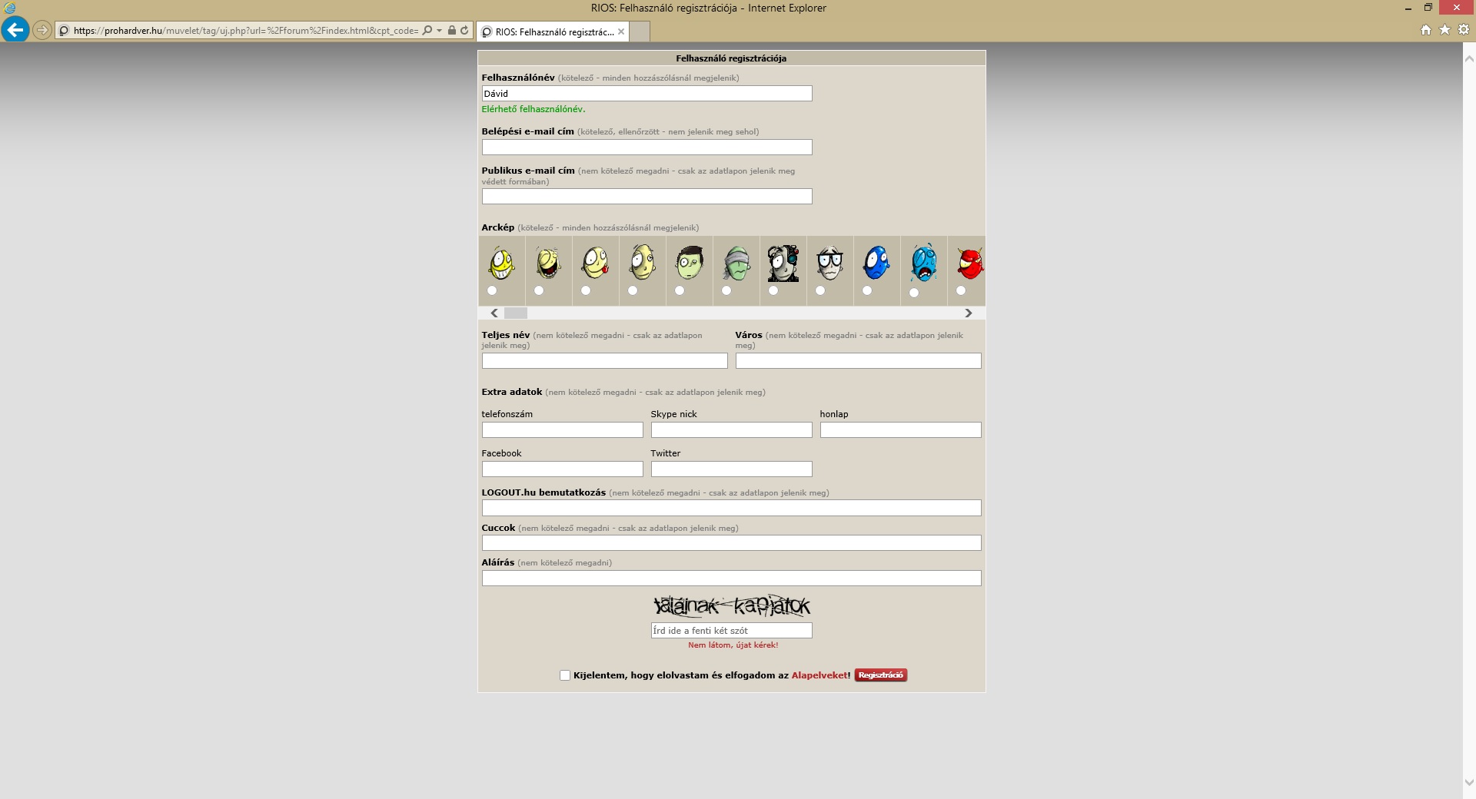Click the page scrollbar up arrow
1476x799 pixels.
pos(1469,58)
